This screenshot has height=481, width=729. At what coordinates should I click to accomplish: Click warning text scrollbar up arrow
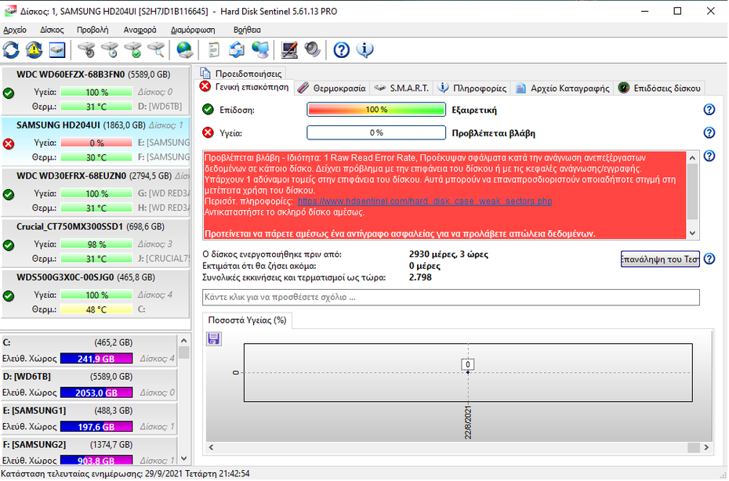coord(692,157)
